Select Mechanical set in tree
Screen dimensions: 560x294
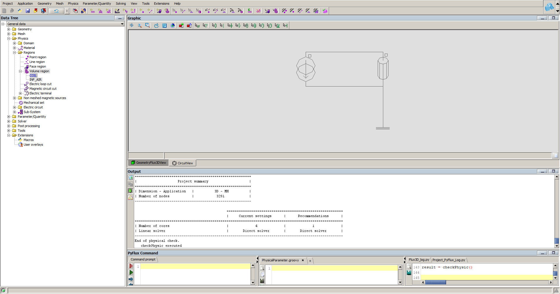(34, 103)
